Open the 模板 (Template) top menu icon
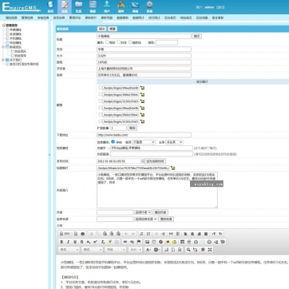Image resolution: width=289 pixels, height=289 pixels. (93, 6)
